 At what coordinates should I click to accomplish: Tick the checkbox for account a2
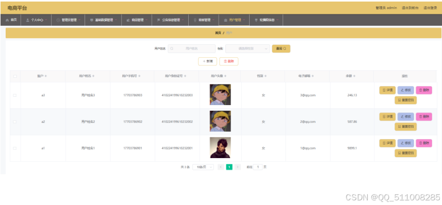14,122
